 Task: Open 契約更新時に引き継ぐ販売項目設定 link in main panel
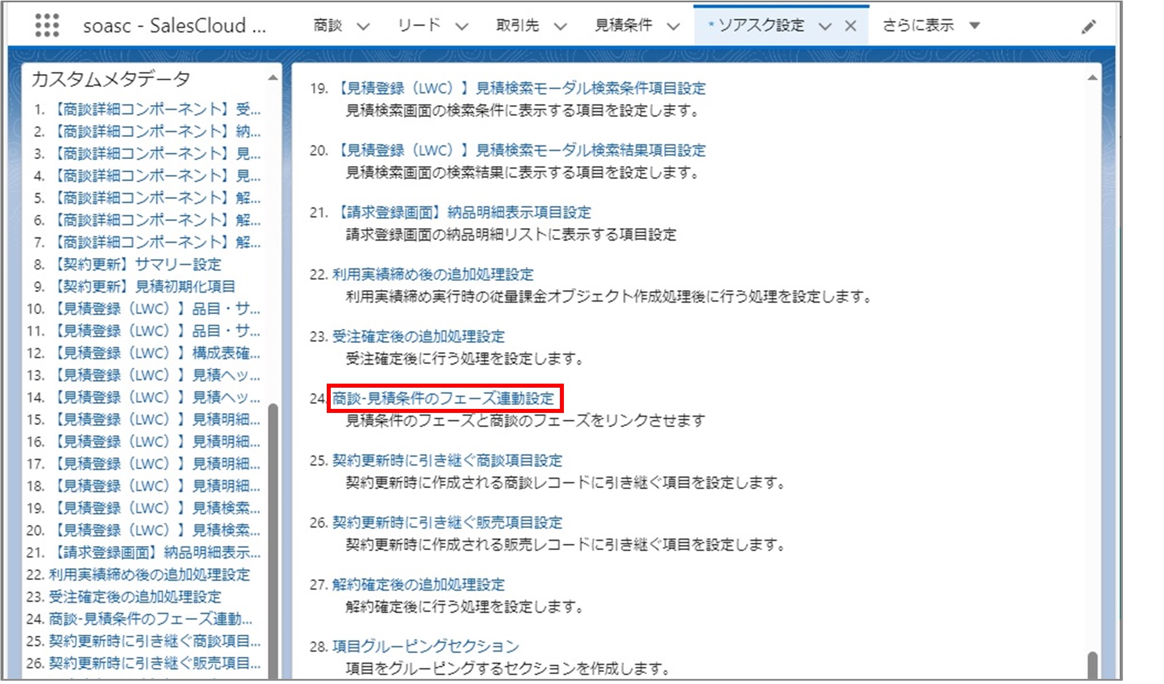pyautogui.click(x=447, y=522)
